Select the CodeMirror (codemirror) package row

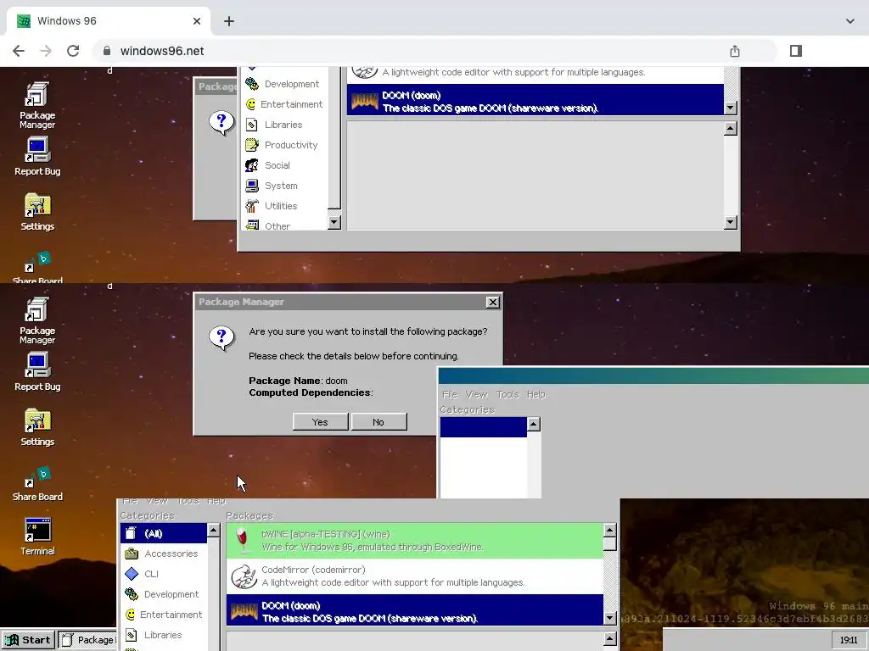[x=414, y=576]
